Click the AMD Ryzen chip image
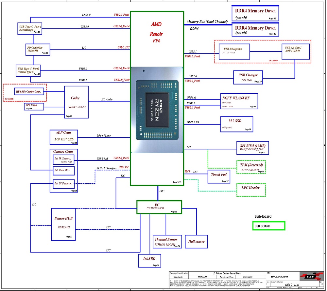Screen dimensions: 327x291 157,110
